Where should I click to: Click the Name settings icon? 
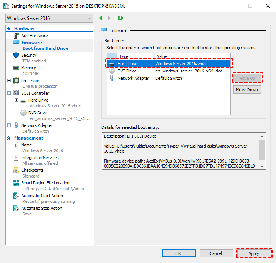coord(16,145)
